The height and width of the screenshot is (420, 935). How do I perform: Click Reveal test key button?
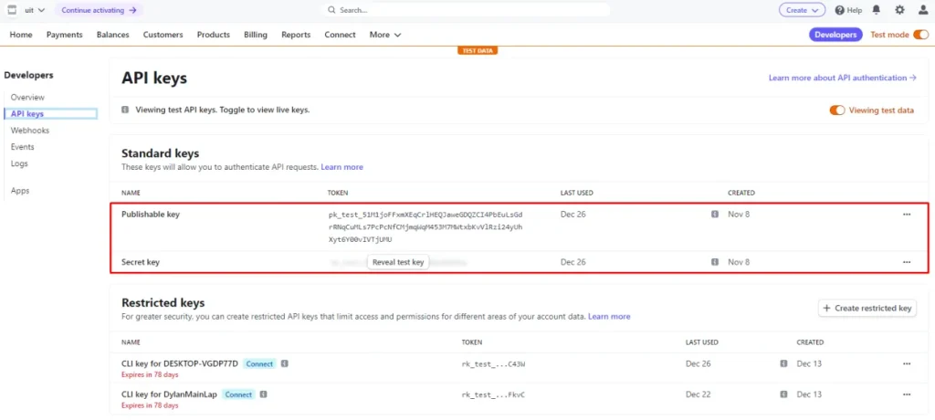398,262
